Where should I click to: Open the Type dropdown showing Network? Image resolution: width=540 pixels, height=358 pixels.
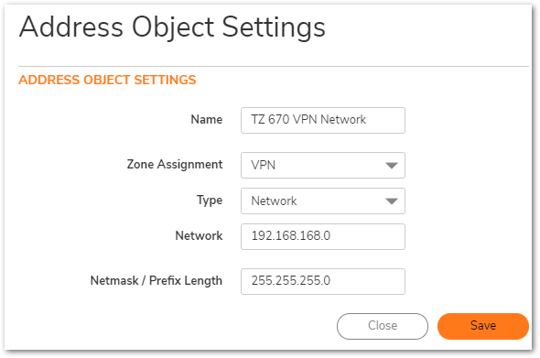(323, 201)
